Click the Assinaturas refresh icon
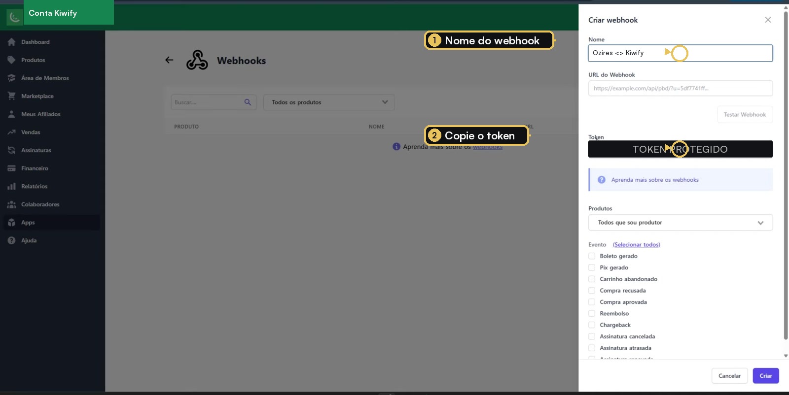 point(11,150)
